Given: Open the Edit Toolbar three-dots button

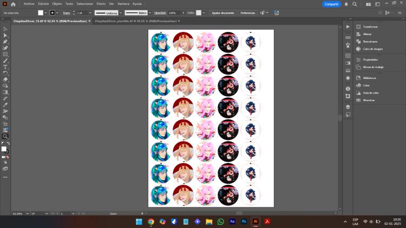Looking at the screenshot, I should 5,177.
